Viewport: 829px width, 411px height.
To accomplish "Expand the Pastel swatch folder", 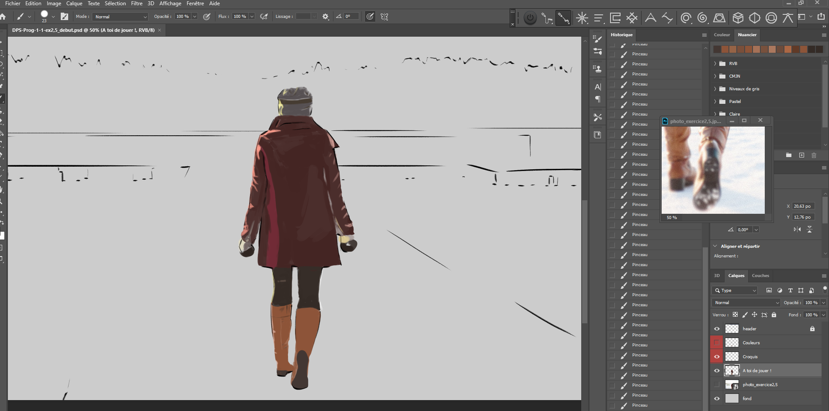I will tap(715, 102).
